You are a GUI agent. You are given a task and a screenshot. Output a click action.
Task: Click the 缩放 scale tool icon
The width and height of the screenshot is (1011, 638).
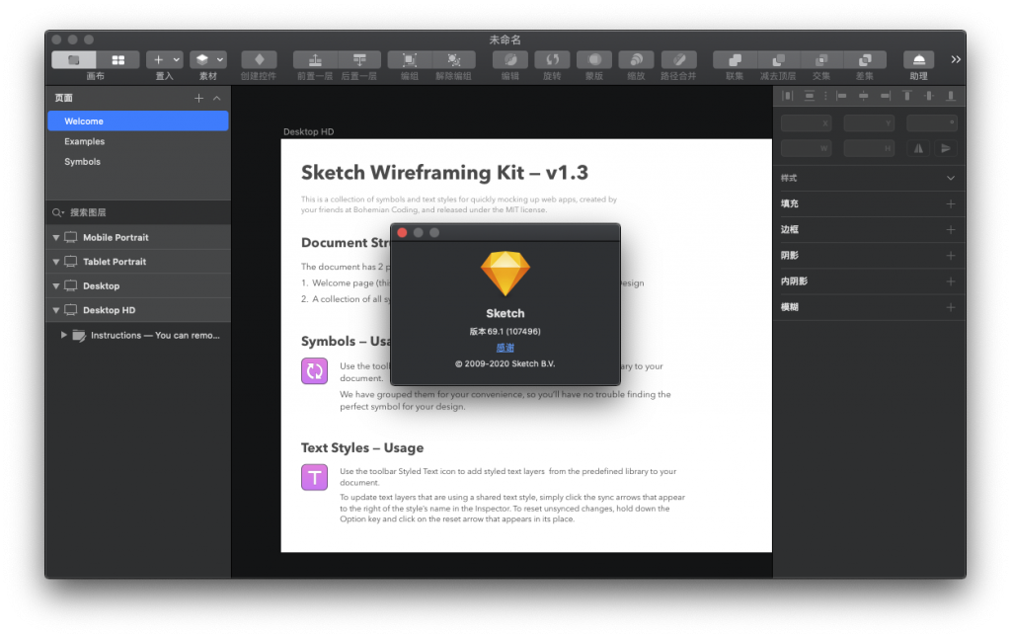637,60
